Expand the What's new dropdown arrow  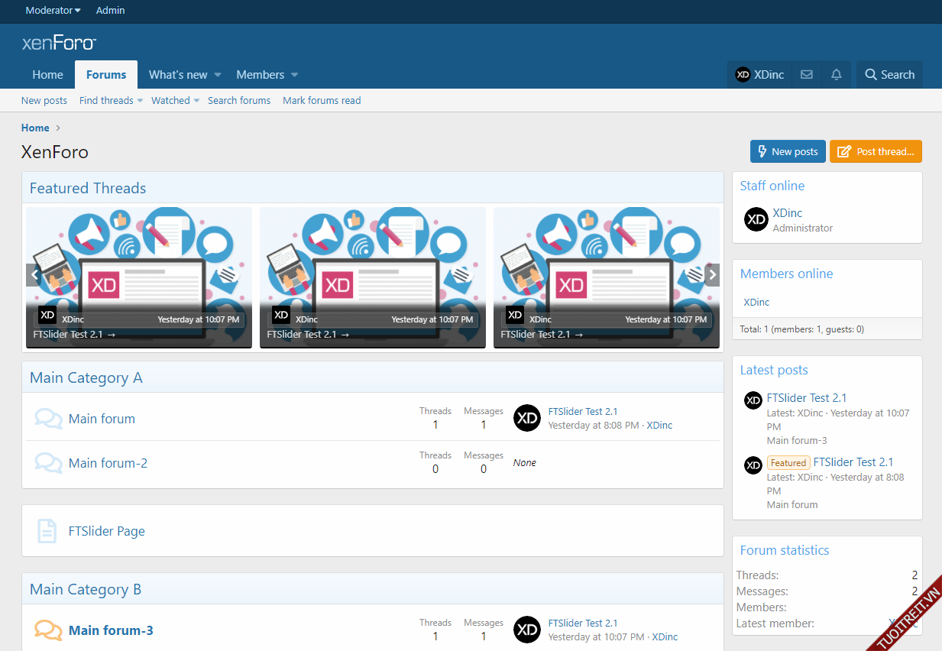coord(218,75)
